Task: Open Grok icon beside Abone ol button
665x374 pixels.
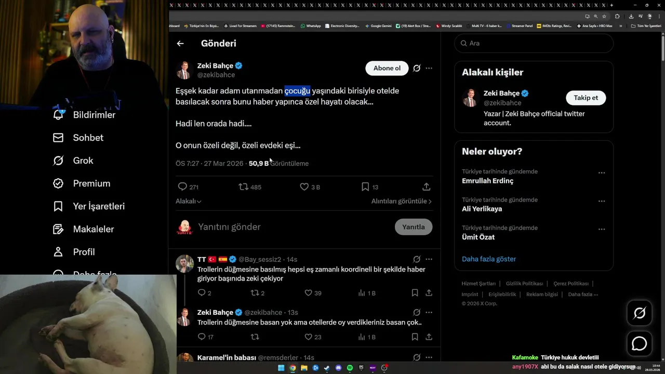Action: 417,68
